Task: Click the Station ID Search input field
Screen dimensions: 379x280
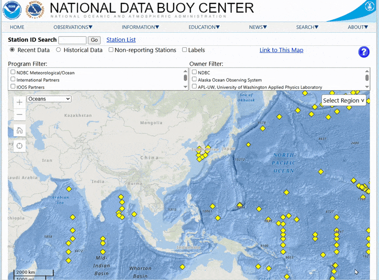Action: tap(72, 40)
